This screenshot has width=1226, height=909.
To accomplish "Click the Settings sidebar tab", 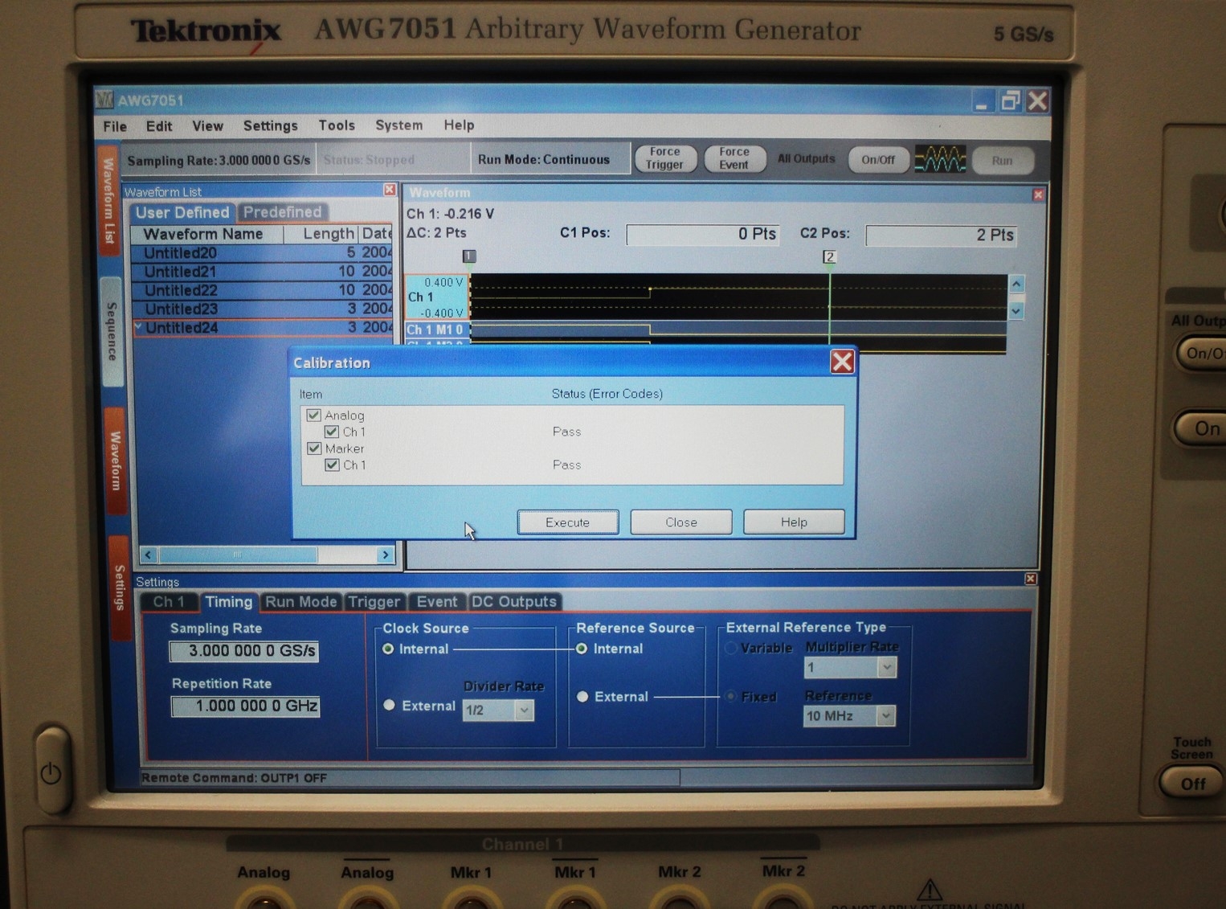I will click(119, 588).
